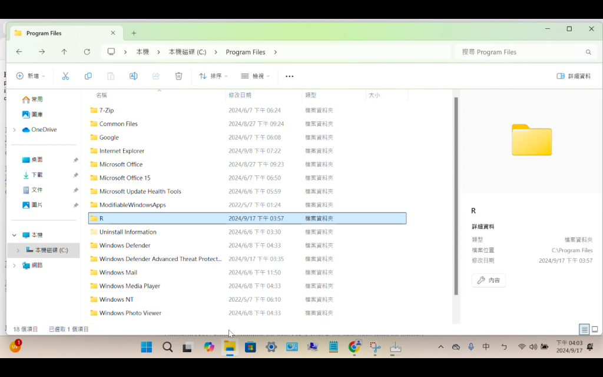Sort by Name column header
Image resolution: width=603 pixels, height=377 pixels.
pyautogui.click(x=101, y=95)
